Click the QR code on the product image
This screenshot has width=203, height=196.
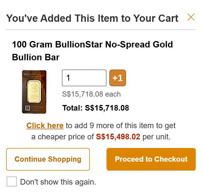click(27, 108)
